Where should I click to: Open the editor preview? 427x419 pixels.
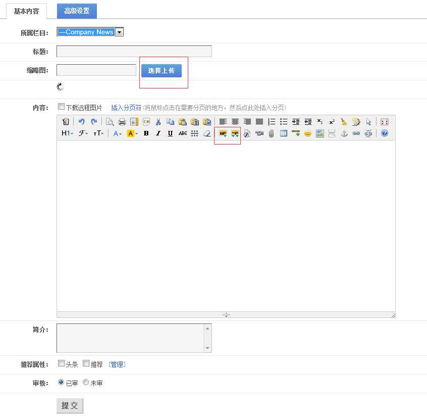[x=110, y=122]
